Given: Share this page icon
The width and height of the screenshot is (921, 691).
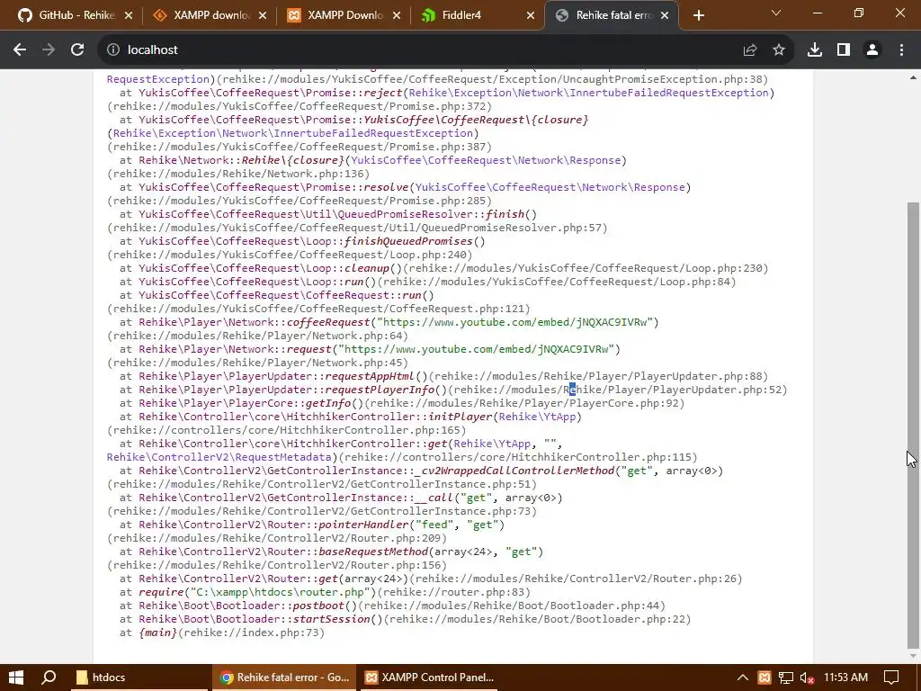Looking at the screenshot, I should click(x=750, y=50).
